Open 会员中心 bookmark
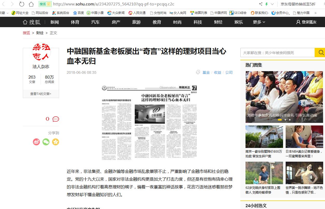This screenshot has width=325, height=209. [280, 13]
